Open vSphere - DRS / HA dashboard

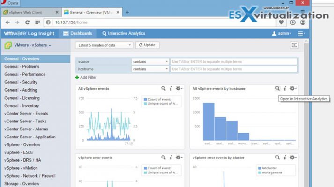click(x=22, y=160)
